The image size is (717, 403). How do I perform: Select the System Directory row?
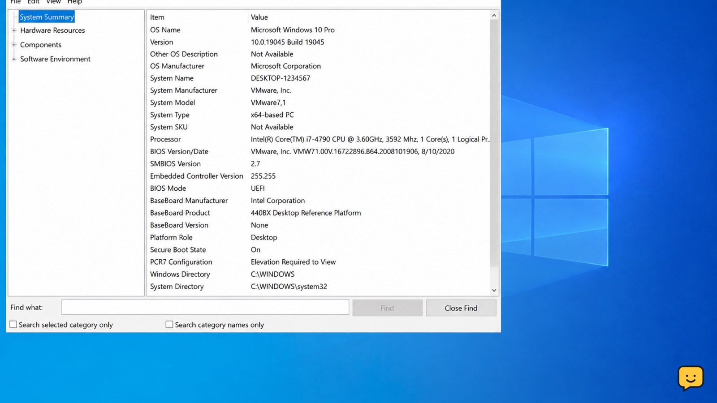[x=319, y=287]
